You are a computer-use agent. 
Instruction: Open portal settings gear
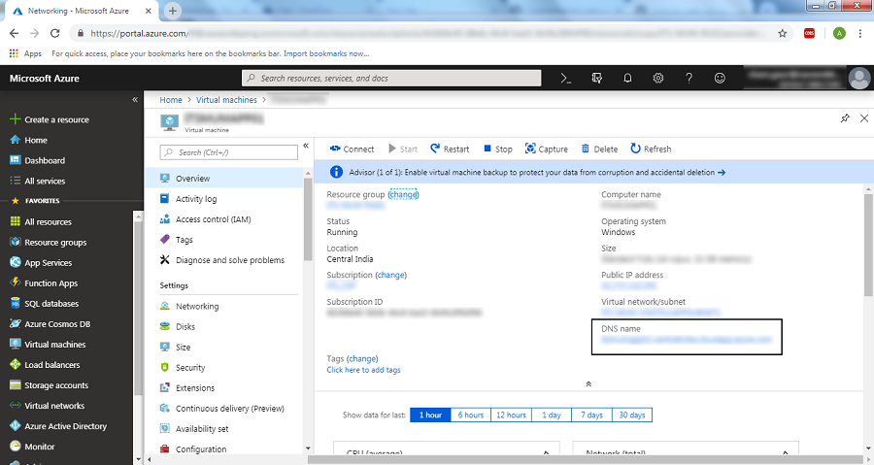click(658, 79)
